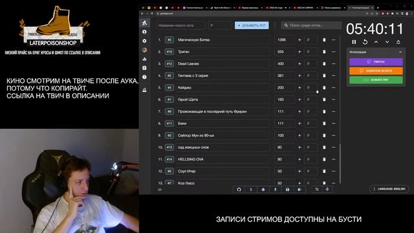The height and width of the screenshot is (233, 414).
Task: Switch to the active rightmost browser tab
Action: [361, 8]
